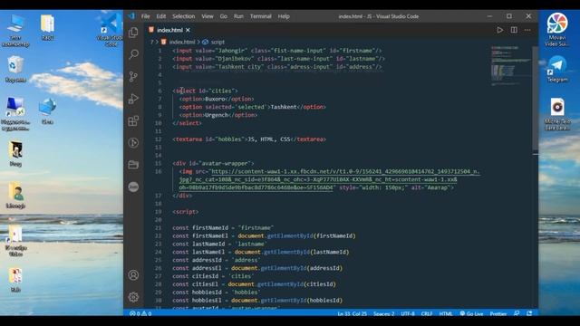580x326 pixels.
Task: Select the Telegram desktop shortcut
Action: coord(557,69)
